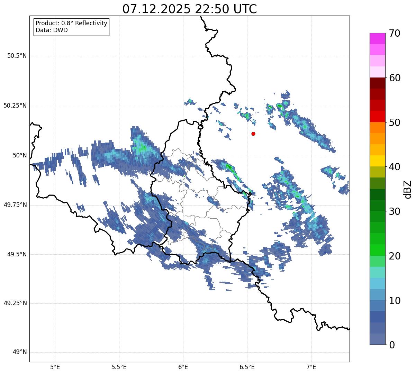The height and width of the screenshot is (374, 416).
Task: Click the 7°E longitude label
Action: [311, 367]
